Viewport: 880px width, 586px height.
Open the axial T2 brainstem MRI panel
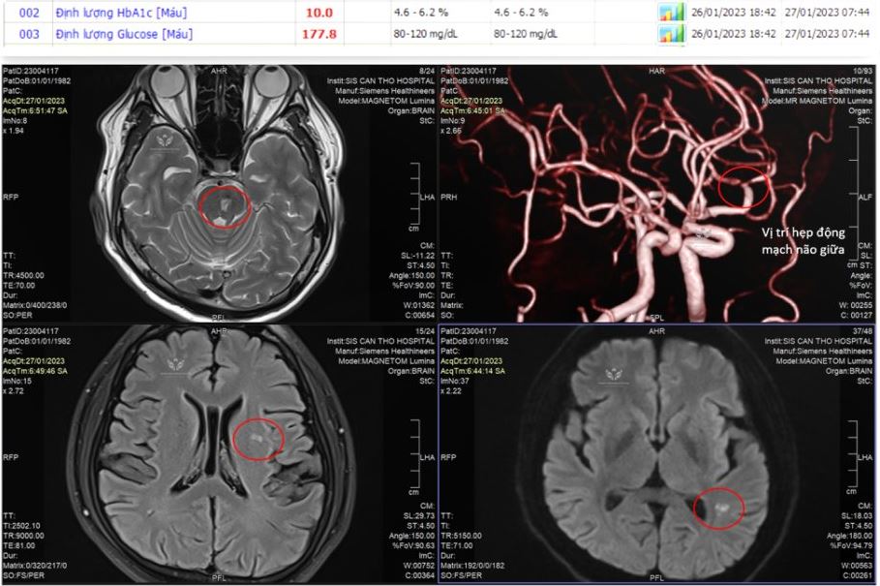(x=219, y=194)
